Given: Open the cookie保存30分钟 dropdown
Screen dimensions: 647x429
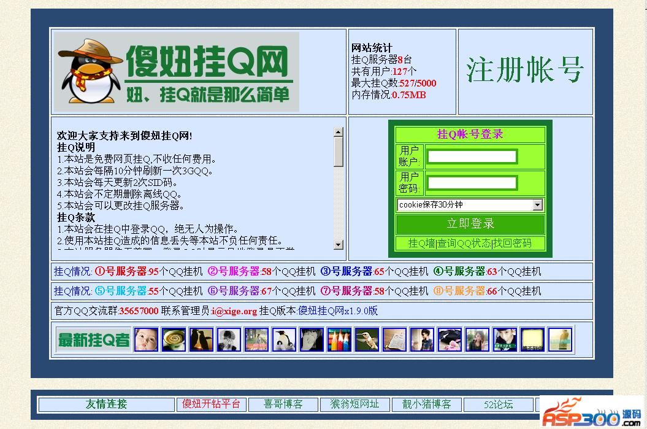Looking at the screenshot, I should click(x=470, y=205).
